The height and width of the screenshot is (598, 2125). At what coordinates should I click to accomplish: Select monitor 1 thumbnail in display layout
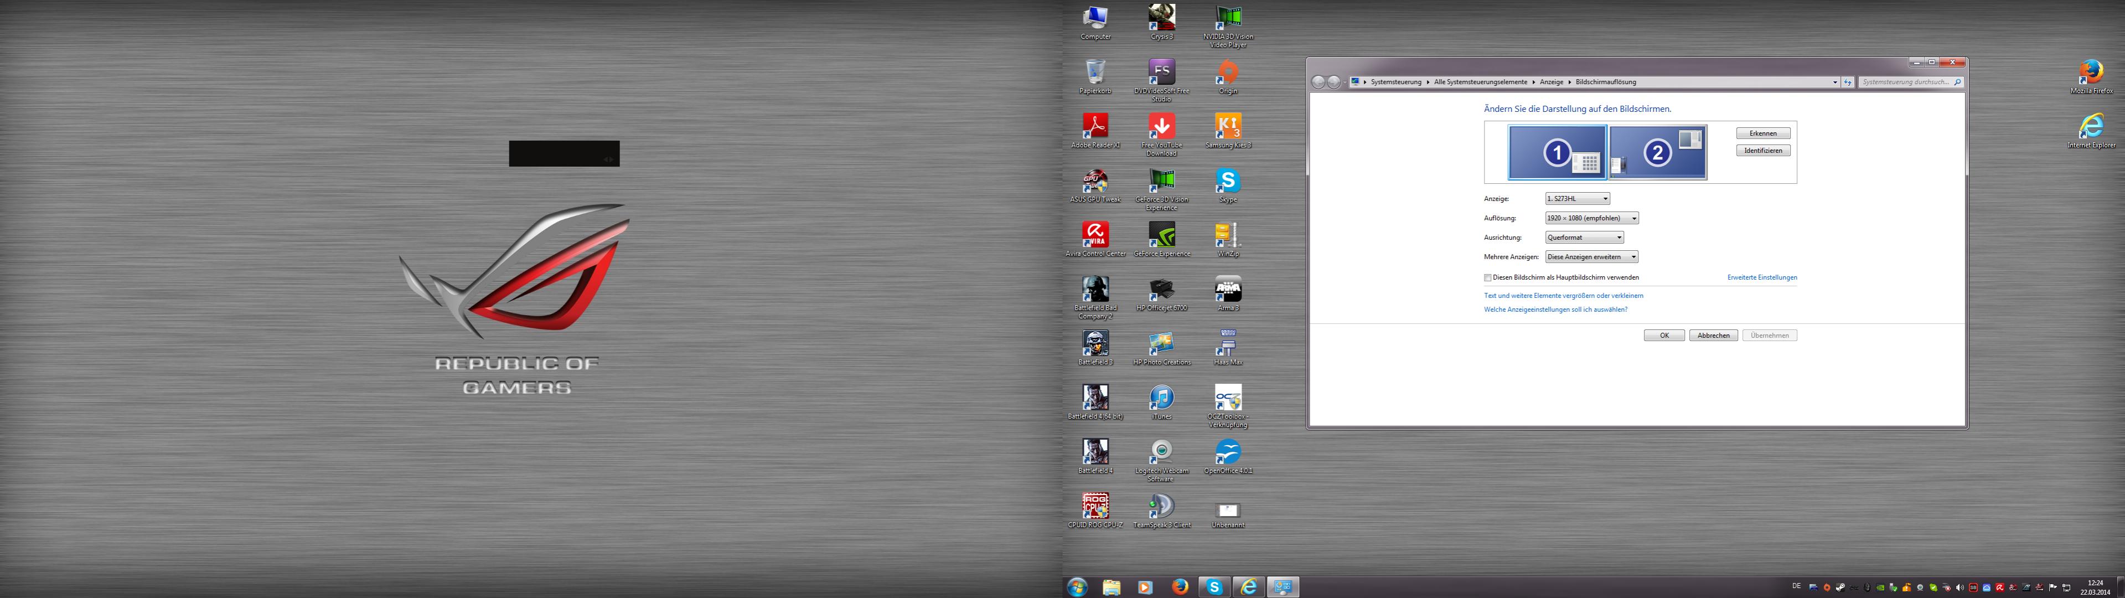(1557, 152)
